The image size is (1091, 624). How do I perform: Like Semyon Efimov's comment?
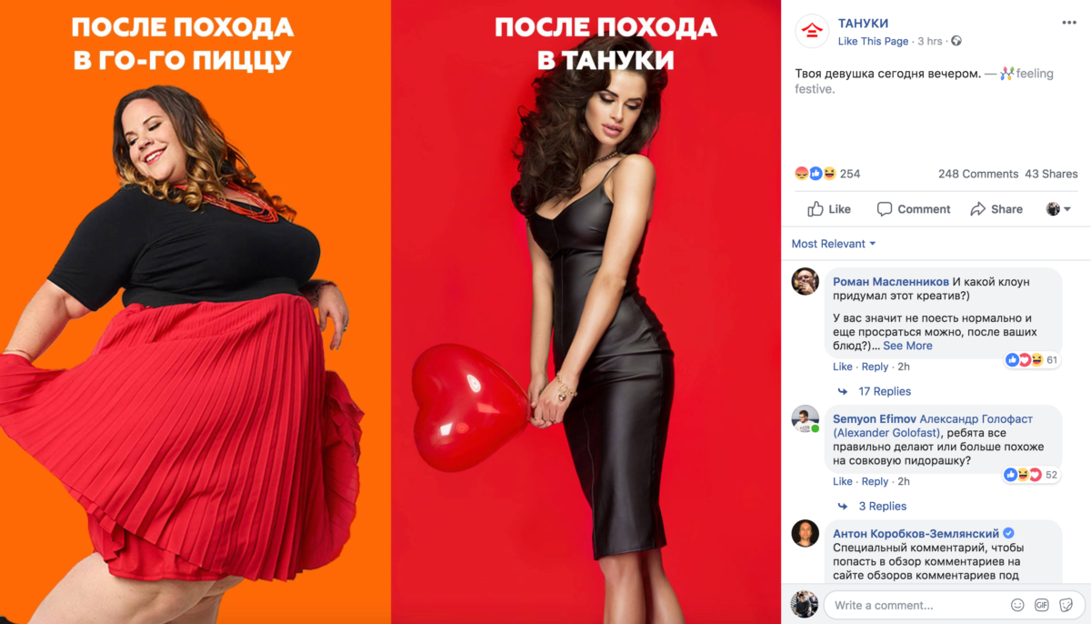click(843, 481)
